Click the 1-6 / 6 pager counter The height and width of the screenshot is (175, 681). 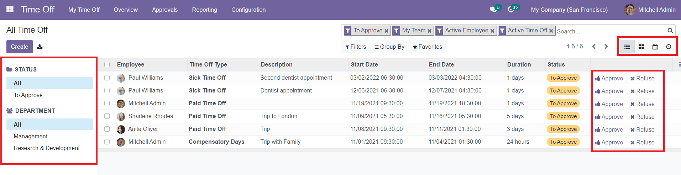[575, 47]
